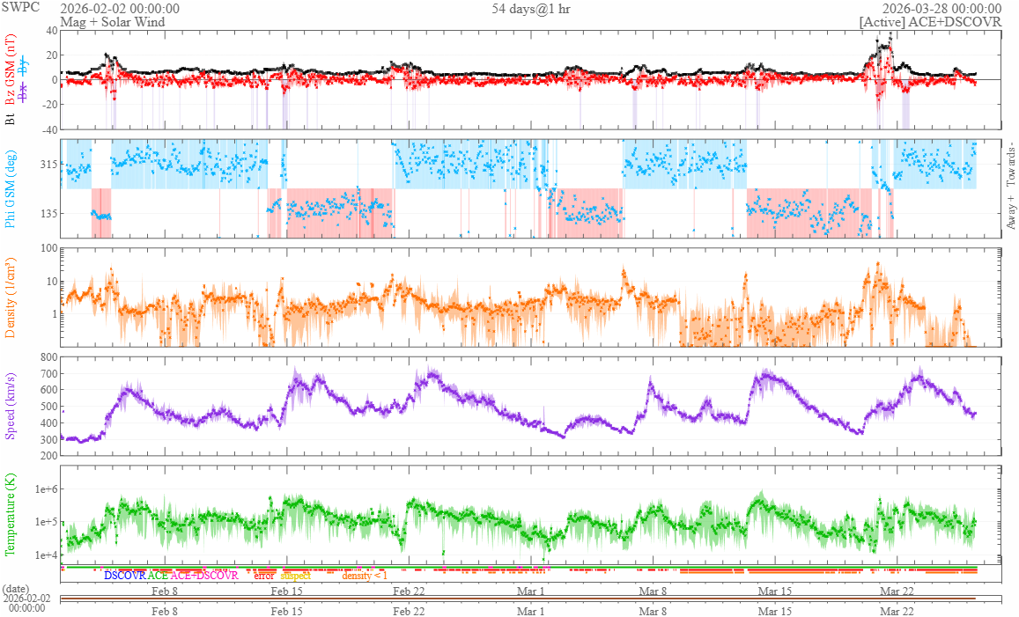Click the 1e+4 tick on temperature axis
This screenshot has width=1019, height=617.
pyautogui.click(x=46, y=555)
